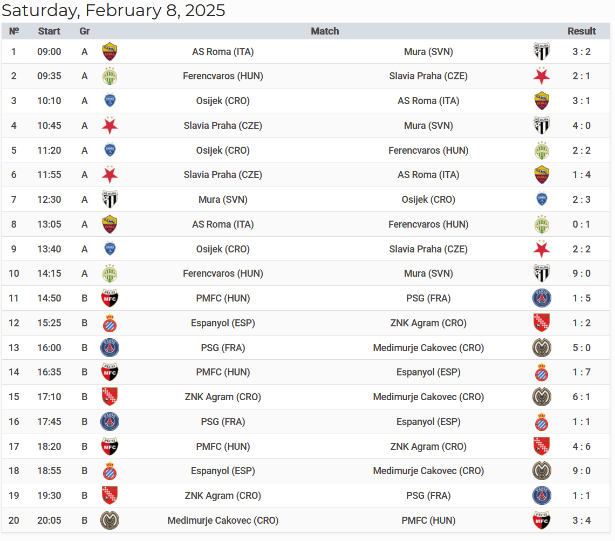615x541 pixels.
Task: Click Osijek crest in match 3
Action: pos(110,101)
